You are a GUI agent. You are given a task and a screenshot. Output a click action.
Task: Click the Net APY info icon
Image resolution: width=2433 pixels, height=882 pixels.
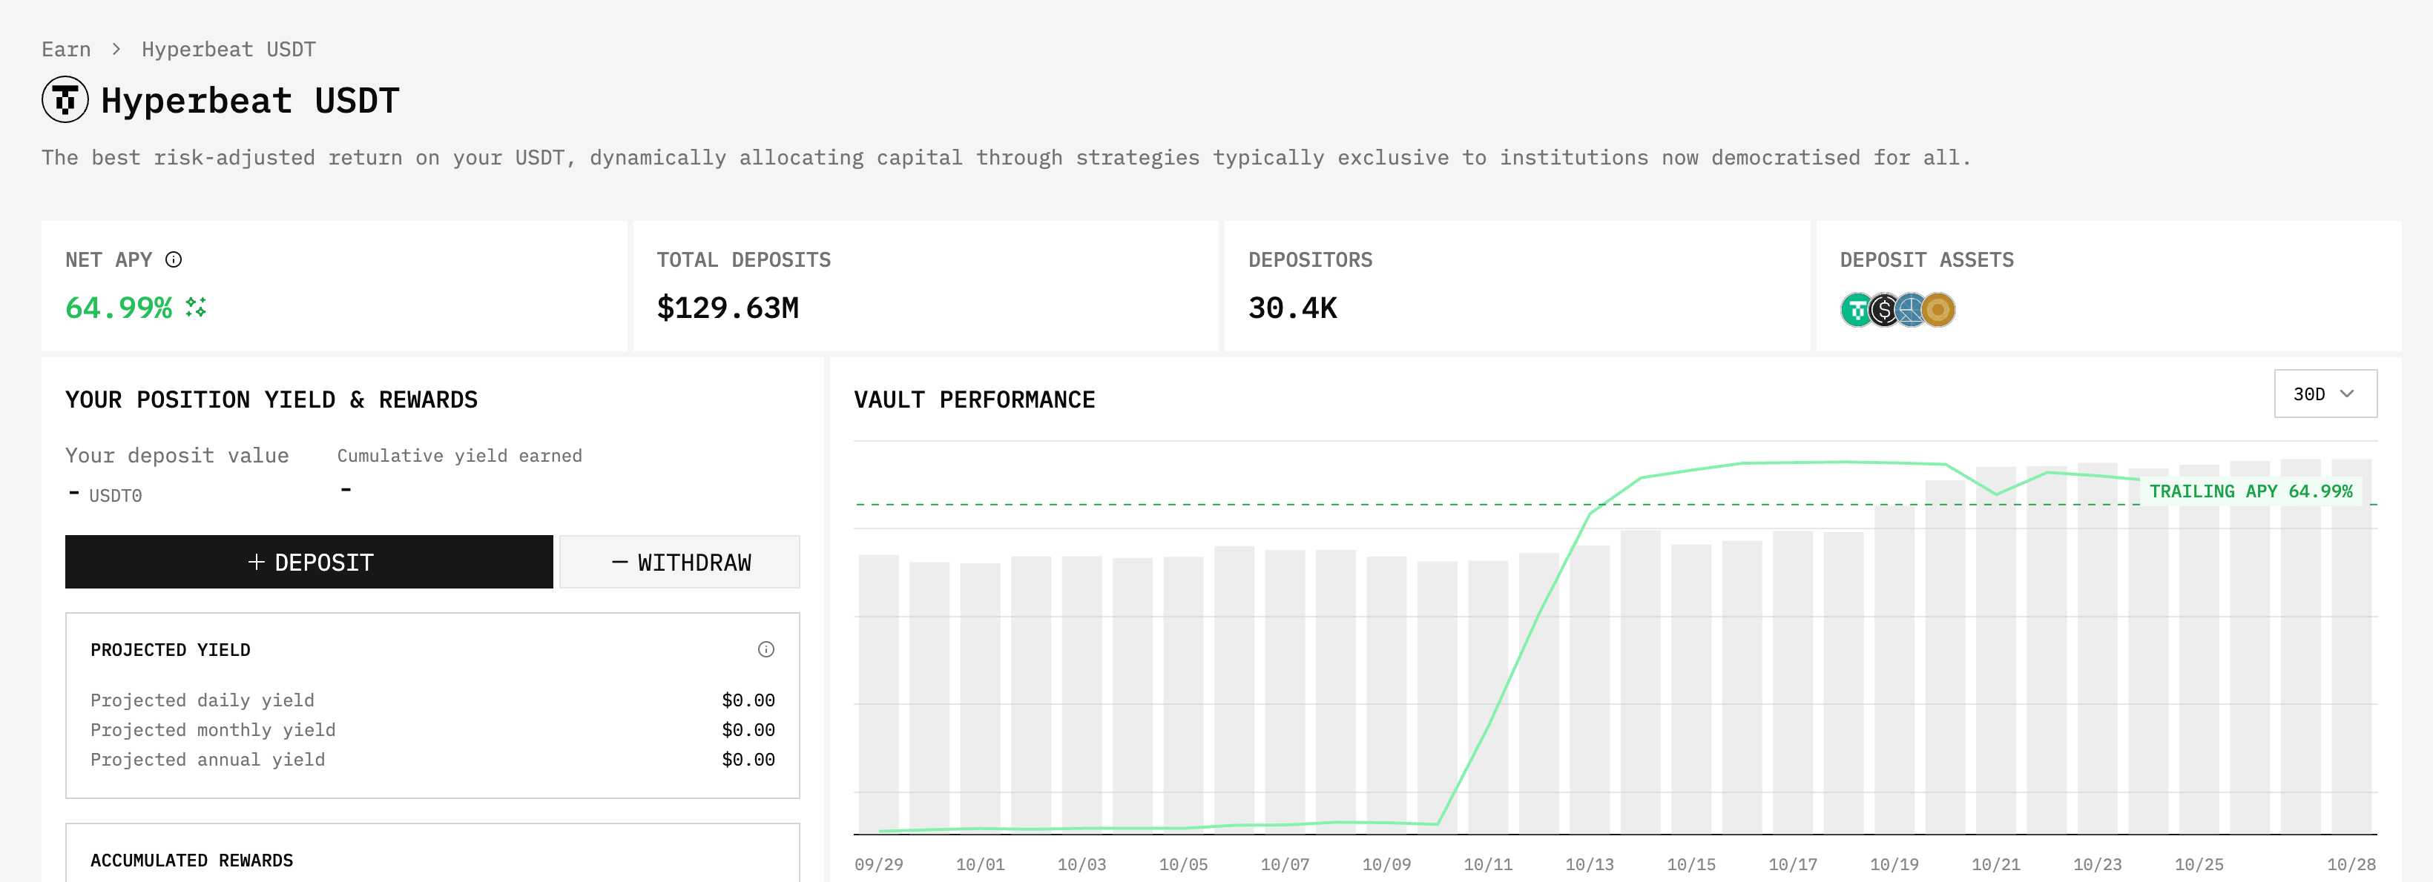(x=174, y=259)
